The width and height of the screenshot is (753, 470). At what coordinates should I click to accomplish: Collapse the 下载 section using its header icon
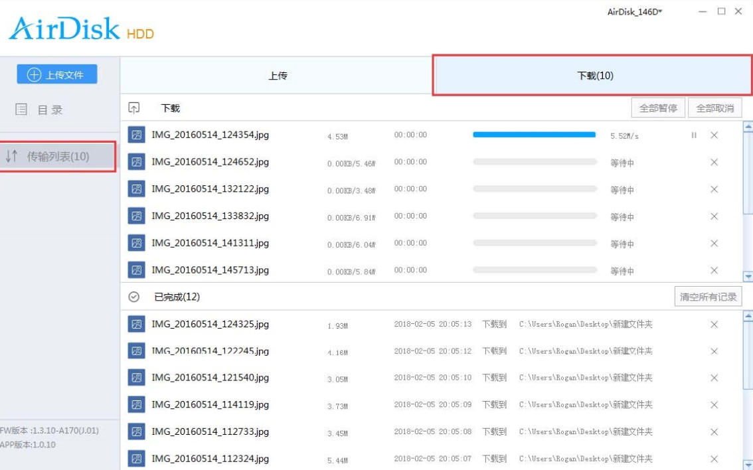[134, 108]
